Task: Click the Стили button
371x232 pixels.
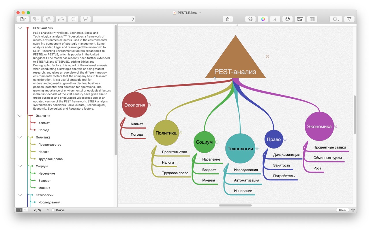Action: tap(342, 210)
